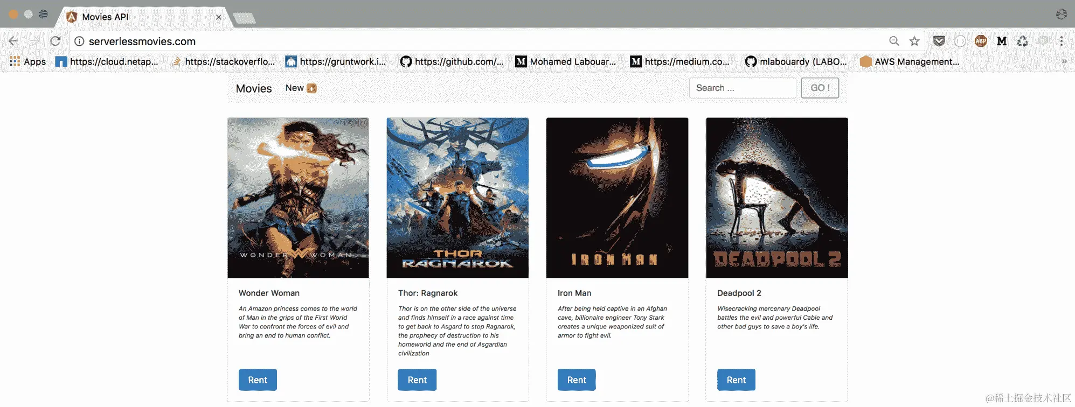Screen dimensions: 1075x407
Task: Click the Movies brand link in navbar
Action: click(x=254, y=88)
